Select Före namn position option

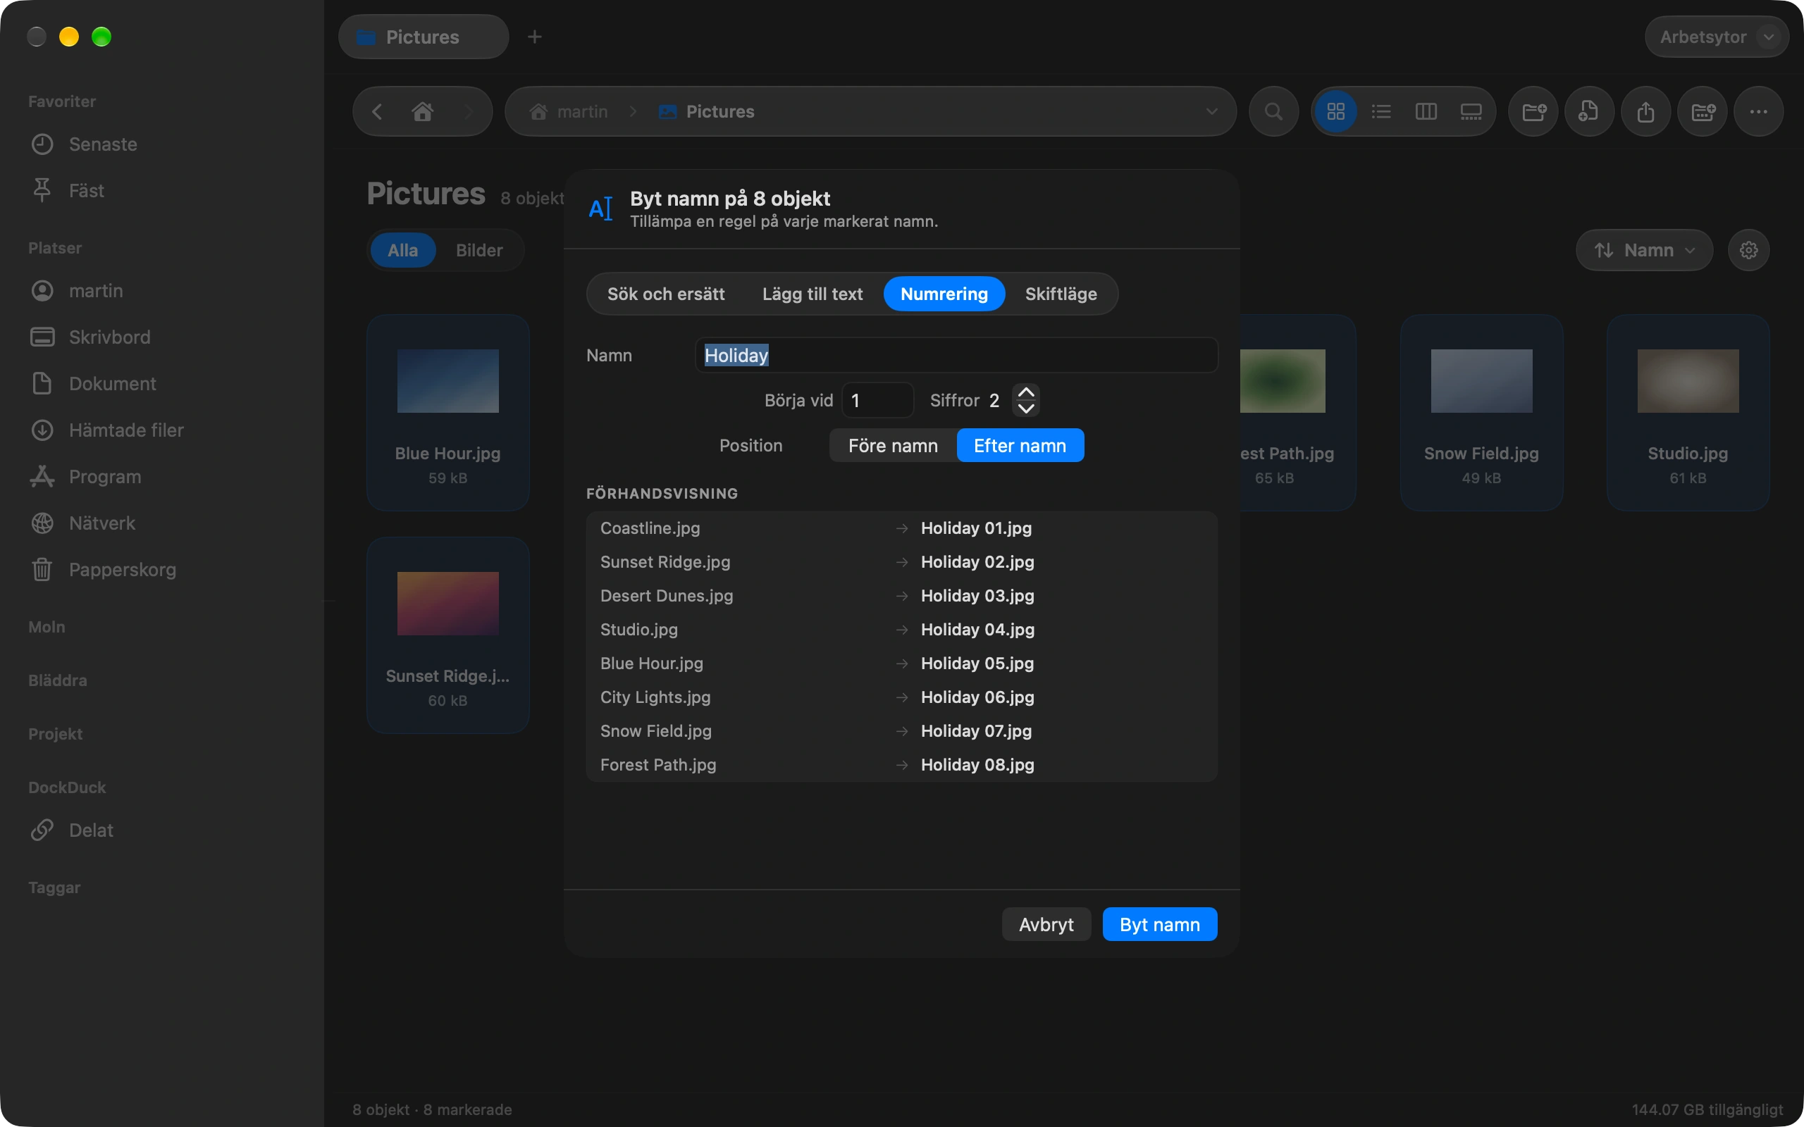coord(893,445)
